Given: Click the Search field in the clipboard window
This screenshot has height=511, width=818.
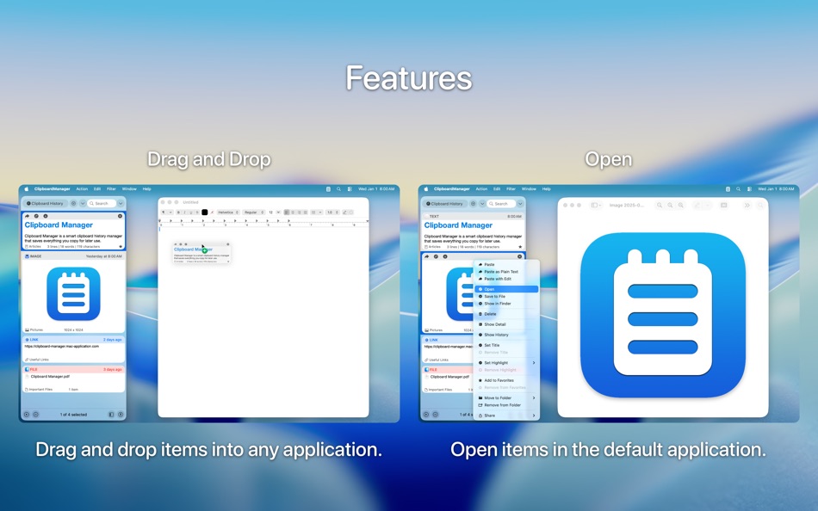Looking at the screenshot, I should click(103, 203).
